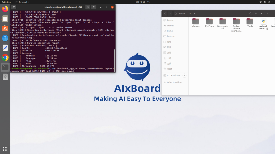Open the Terminal app menu
This screenshot has width=275, height=154.
click(22, 2)
